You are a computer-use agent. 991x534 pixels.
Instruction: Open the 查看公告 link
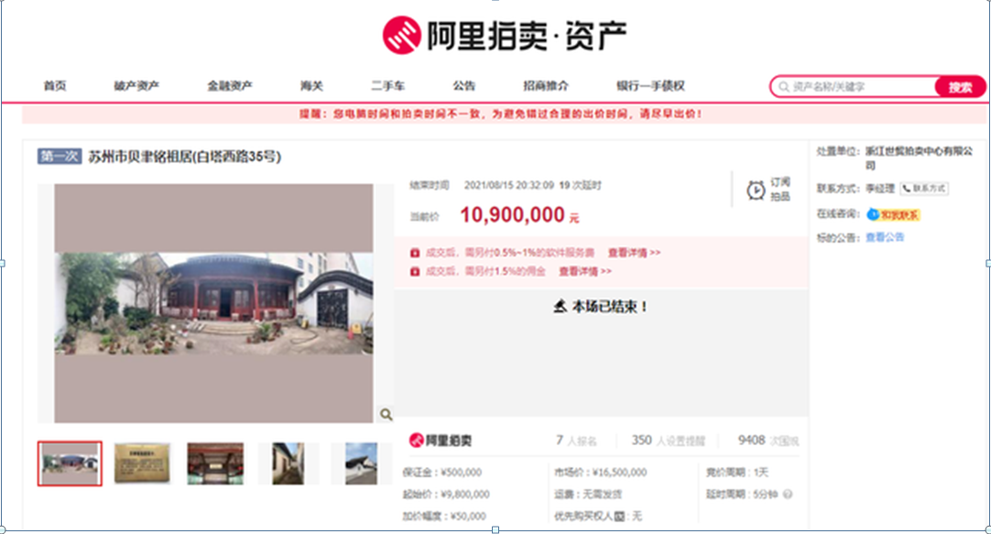[885, 237]
